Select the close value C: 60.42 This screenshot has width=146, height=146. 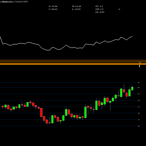(53, 9)
